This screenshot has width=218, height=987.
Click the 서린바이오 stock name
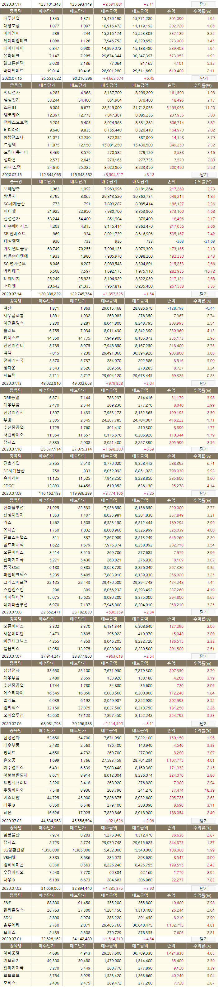pyautogui.click(x=13, y=435)
